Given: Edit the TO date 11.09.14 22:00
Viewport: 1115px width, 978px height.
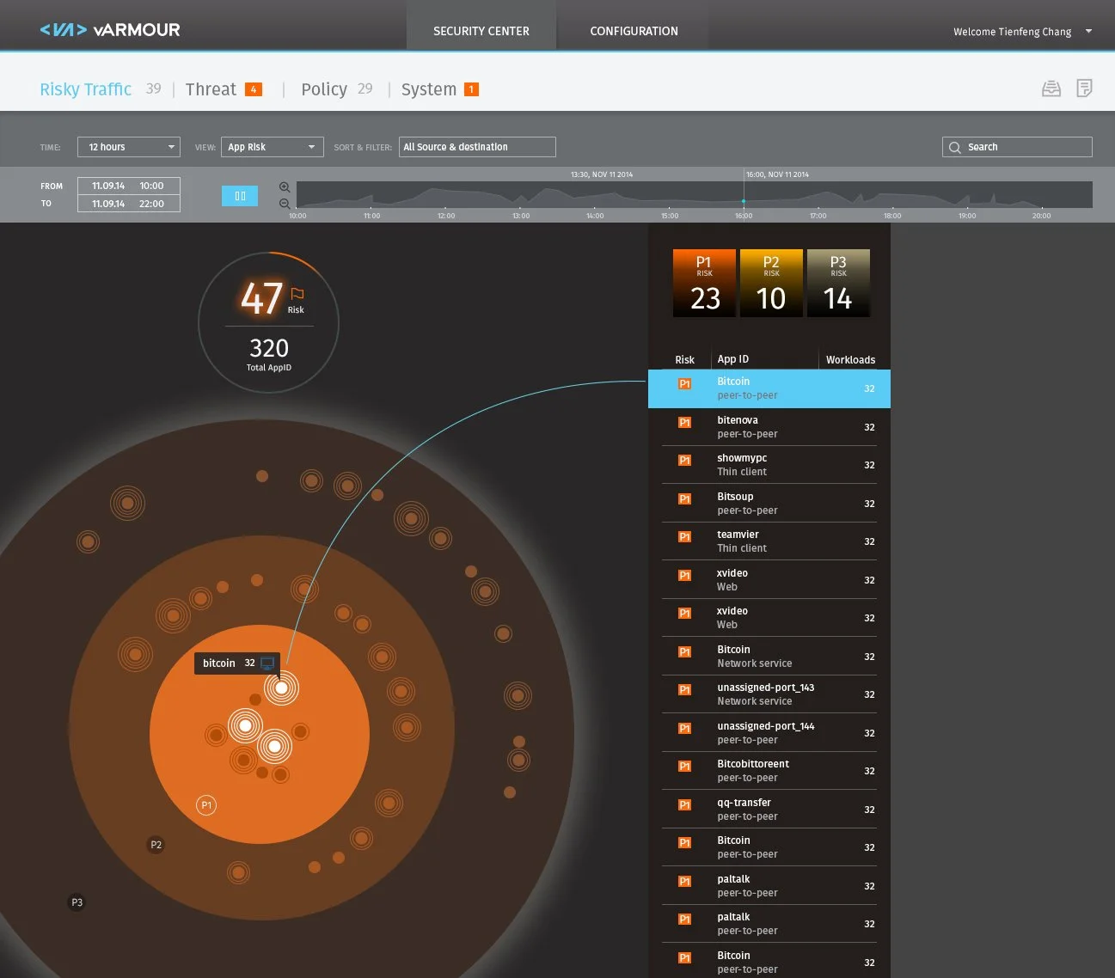Looking at the screenshot, I should (129, 204).
